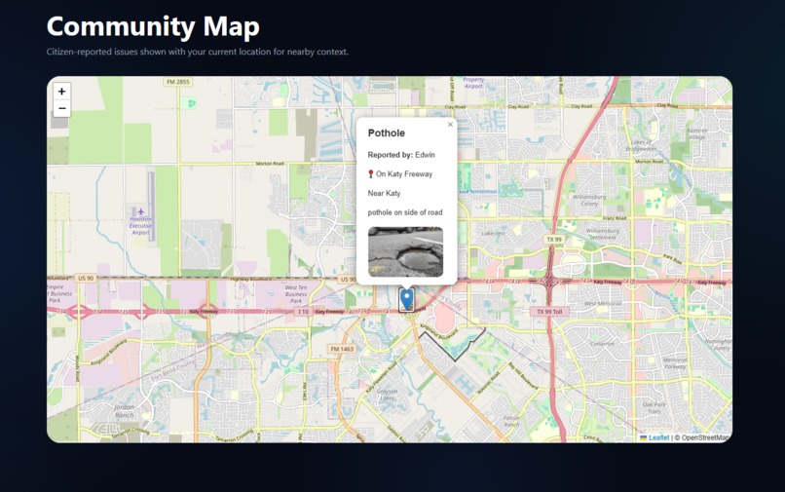
Task: Open the Leaflet attribution link
Action: [658, 437]
